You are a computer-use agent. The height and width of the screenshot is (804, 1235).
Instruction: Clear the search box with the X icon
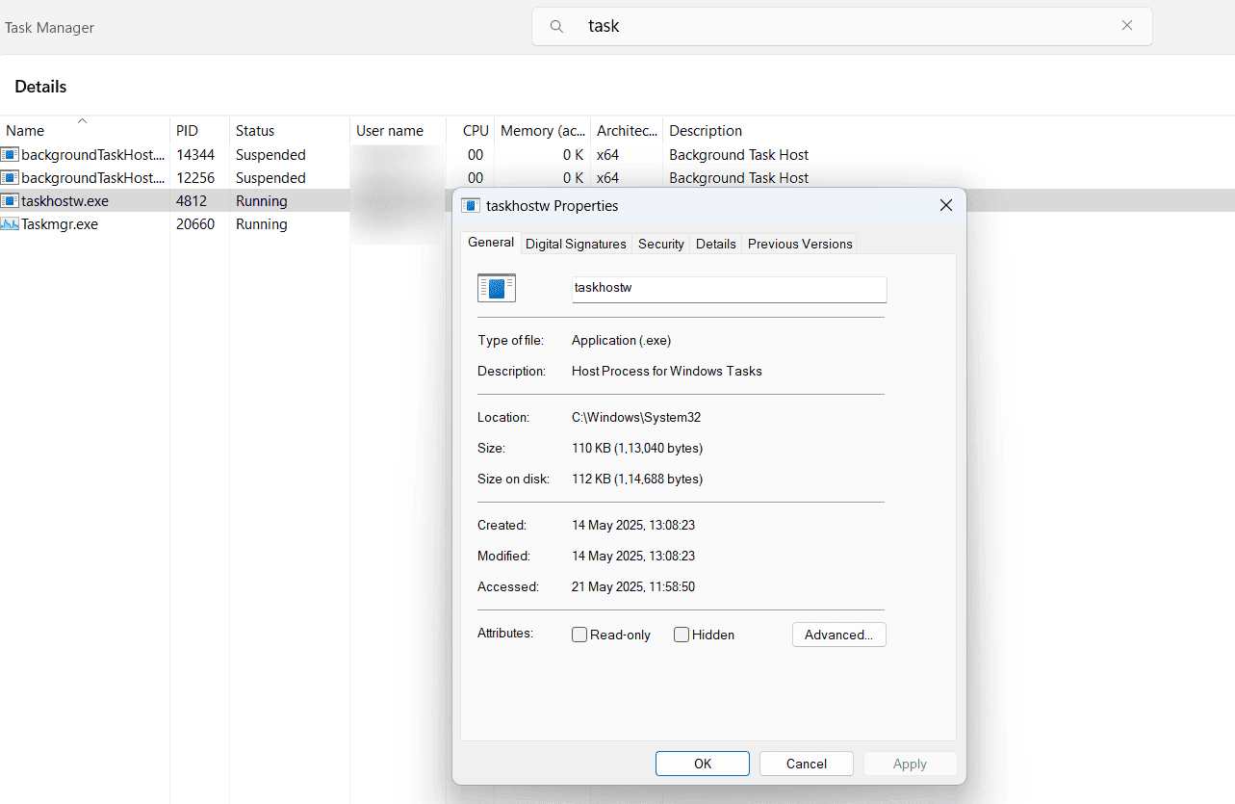(x=1127, y=26)
